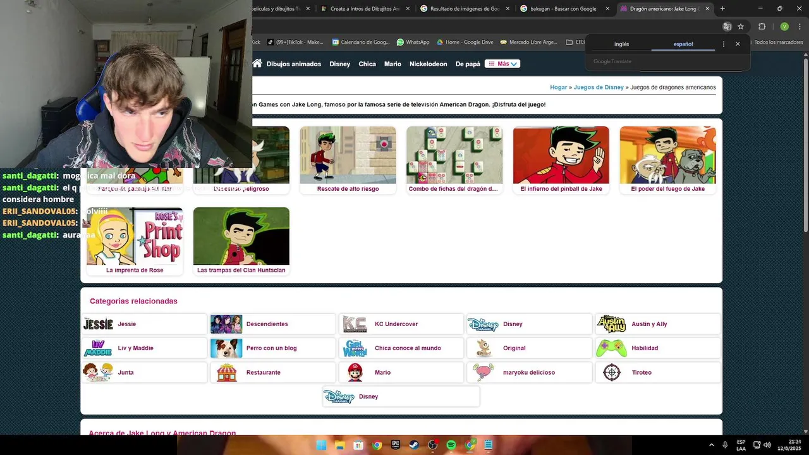Image resolution: width=809 pixels, height=455 pixels.
Task: Open the Disney navigation menu item
Action: (x=339, y=64)
